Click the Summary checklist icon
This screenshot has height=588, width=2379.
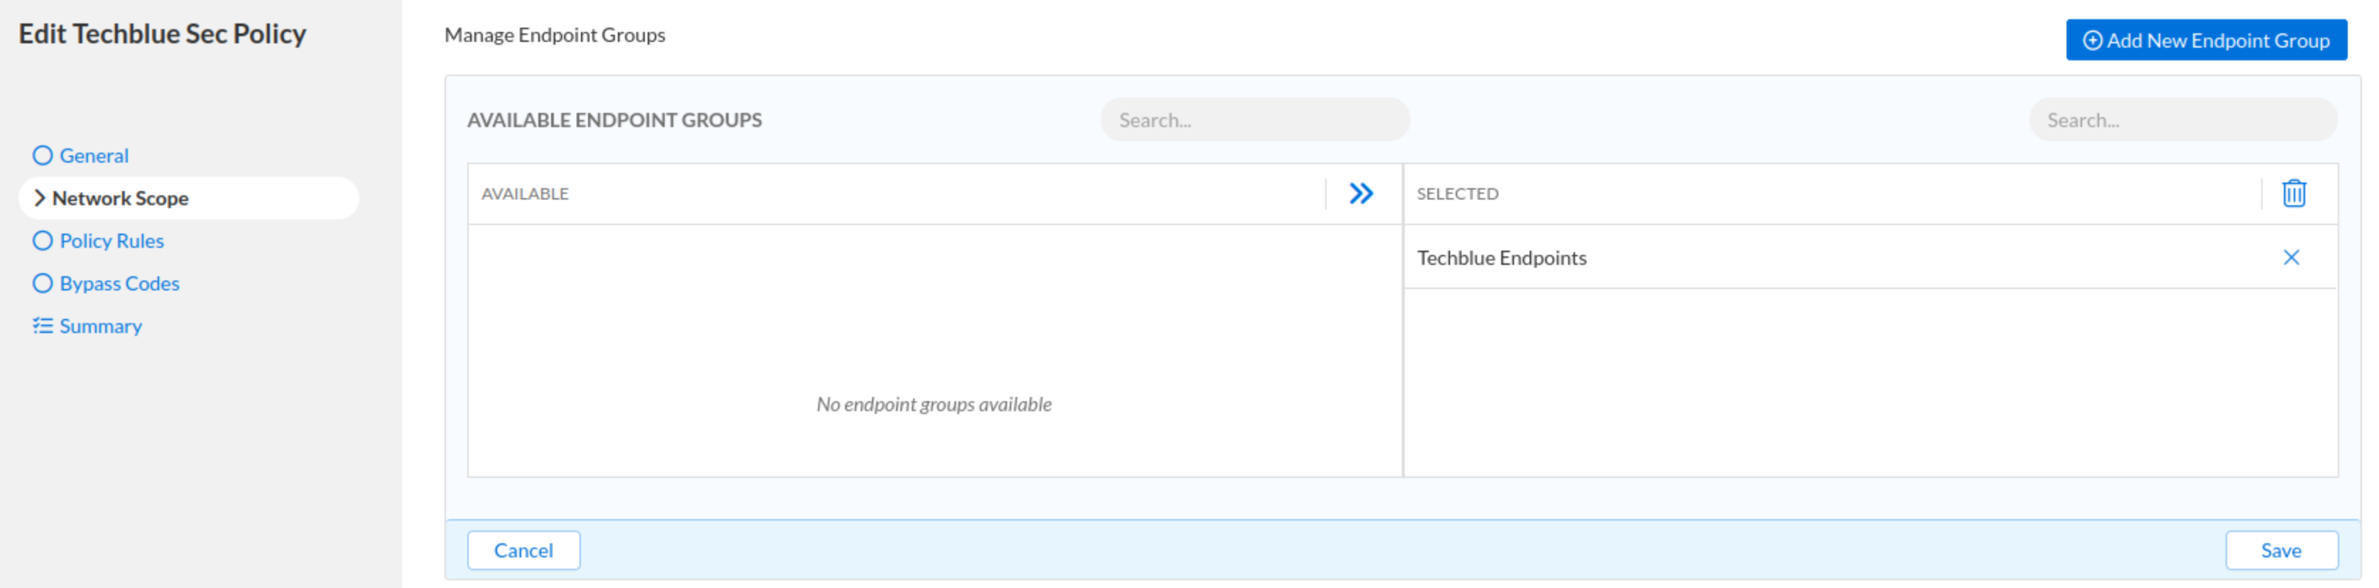(x=43, y=326)
